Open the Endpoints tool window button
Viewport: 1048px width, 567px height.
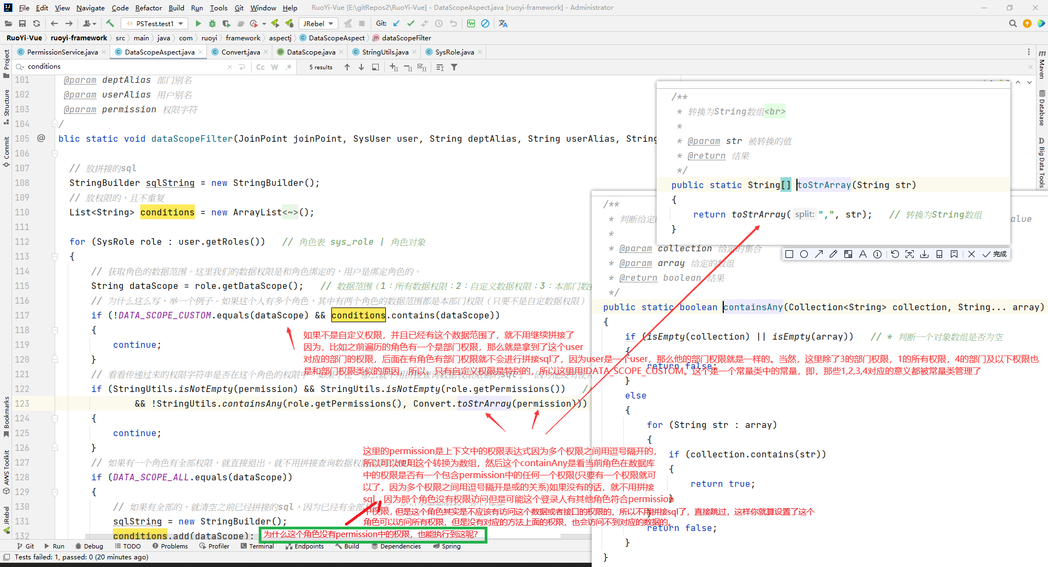pyautogui.click(x=304, y=546)
